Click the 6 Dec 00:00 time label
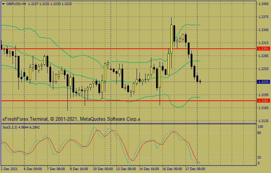 point(33,169)
